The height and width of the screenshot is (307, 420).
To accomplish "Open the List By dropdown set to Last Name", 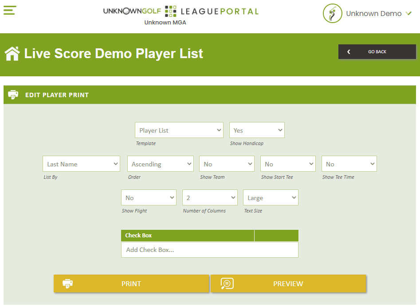I will pyautogui.click(x=81, y=164).
